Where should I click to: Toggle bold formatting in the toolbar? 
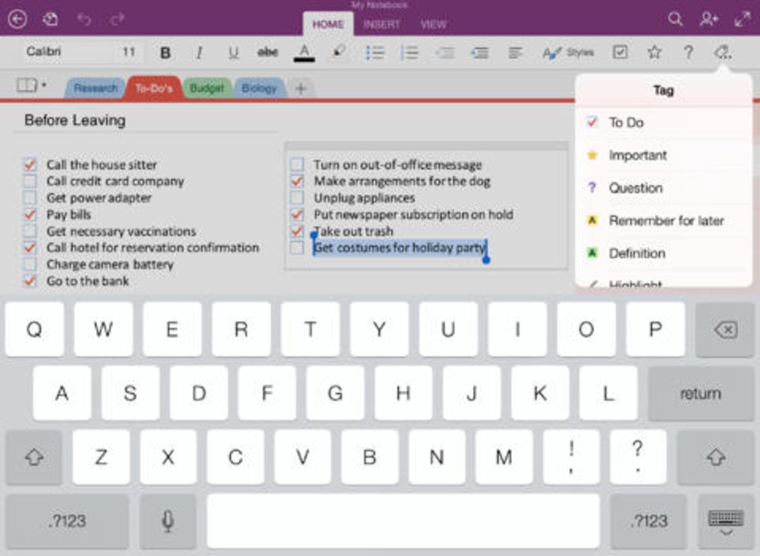tap(165, 52)
